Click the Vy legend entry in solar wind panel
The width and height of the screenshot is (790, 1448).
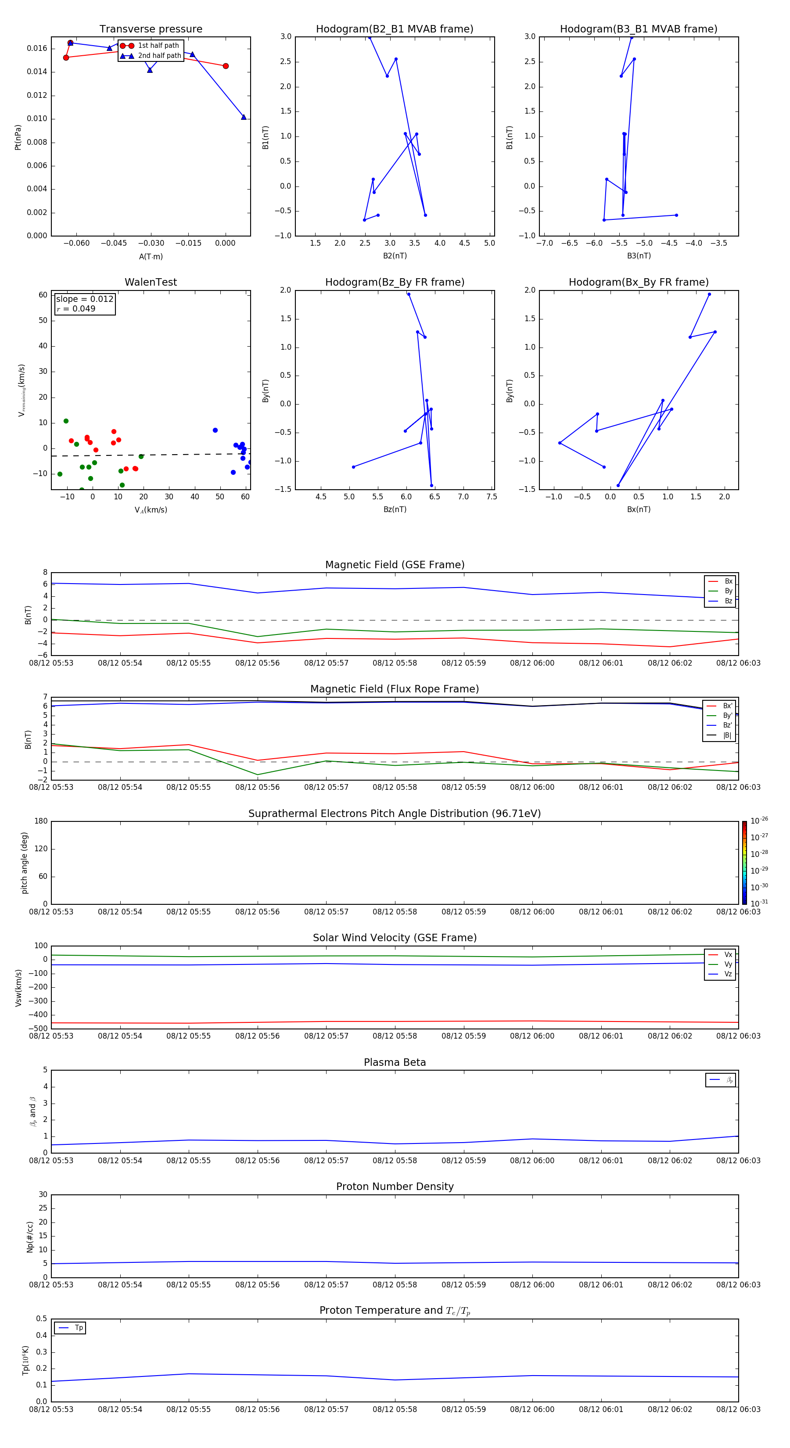(720, 964)
